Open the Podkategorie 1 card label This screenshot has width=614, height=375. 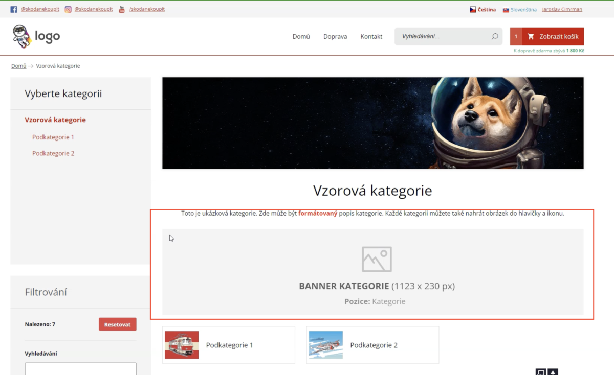pyautogui.click(x=230, y=345)
